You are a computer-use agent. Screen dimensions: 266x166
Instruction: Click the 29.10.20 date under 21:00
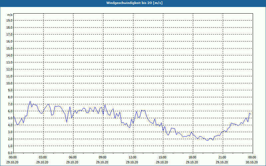(222, 162)
